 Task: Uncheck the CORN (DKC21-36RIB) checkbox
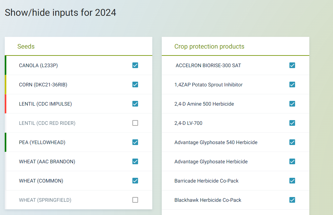(135, 84)
